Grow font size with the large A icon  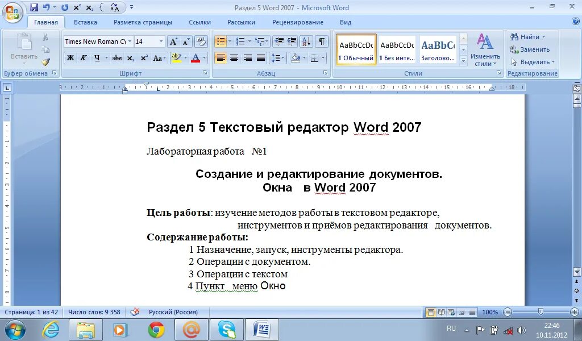[x=173, y=41]
